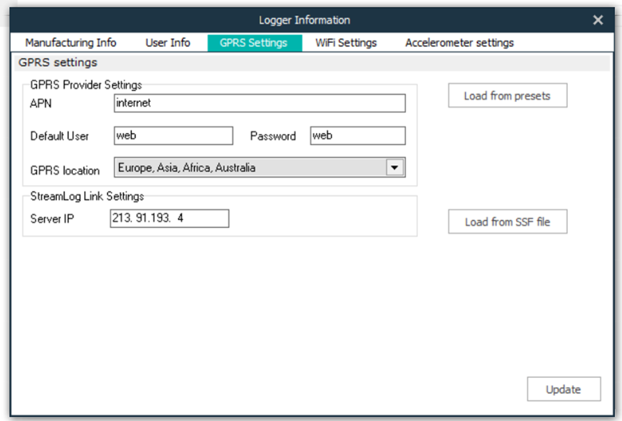Switch to the Manufacturing Info tab

[x=71, y=43]
